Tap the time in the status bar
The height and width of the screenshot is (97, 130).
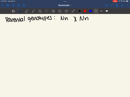click(4, 1)
